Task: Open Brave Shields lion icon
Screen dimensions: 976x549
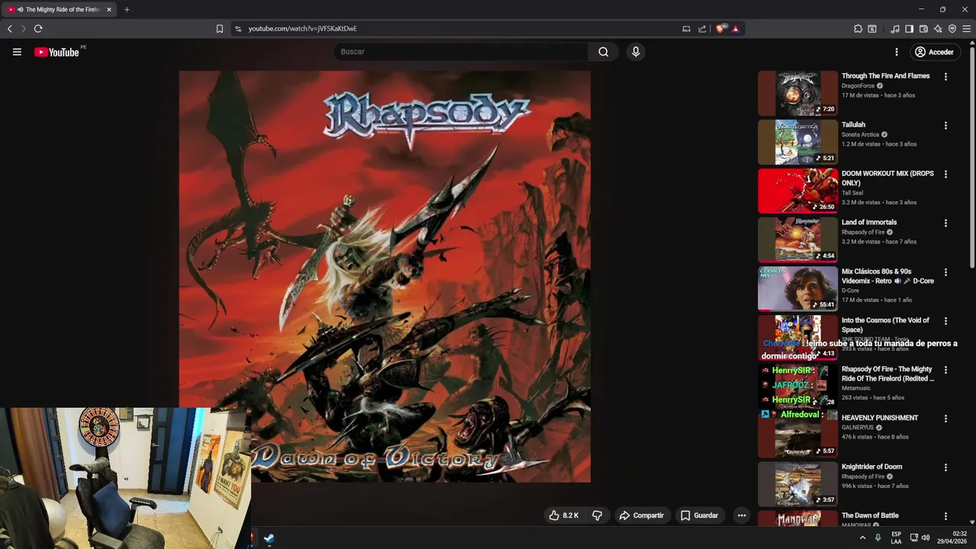Action: (x=721, y=28)
